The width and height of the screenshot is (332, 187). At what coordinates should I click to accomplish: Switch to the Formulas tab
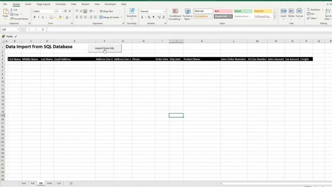(61, 4)
